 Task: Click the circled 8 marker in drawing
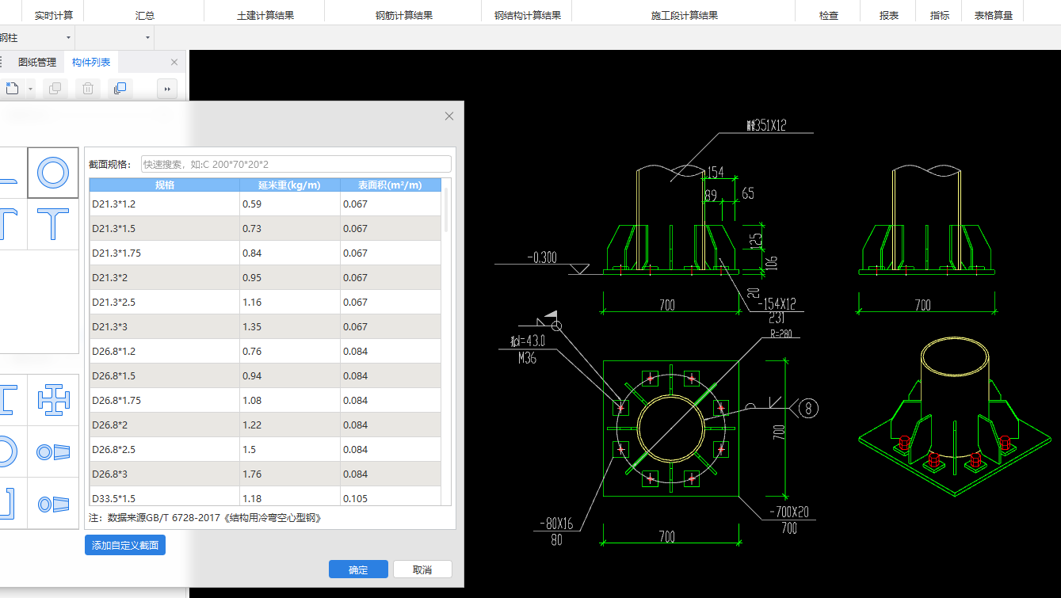(x=807, y=408)
